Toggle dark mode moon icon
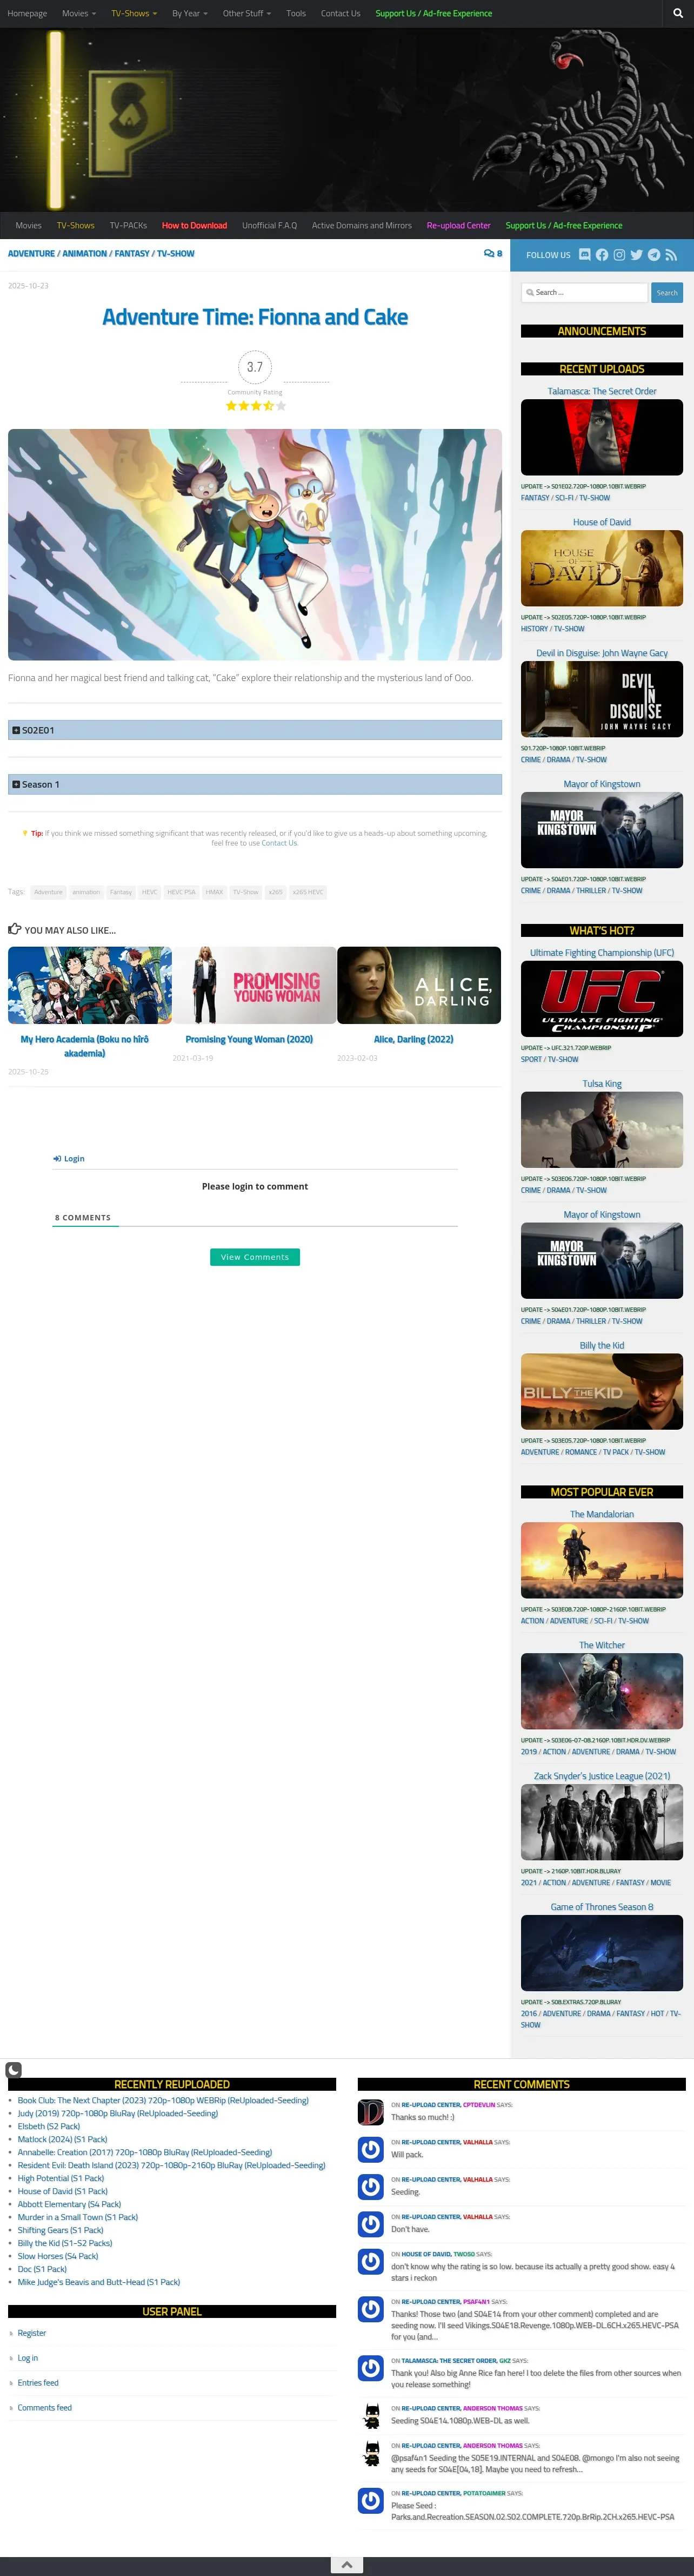 13,2070
